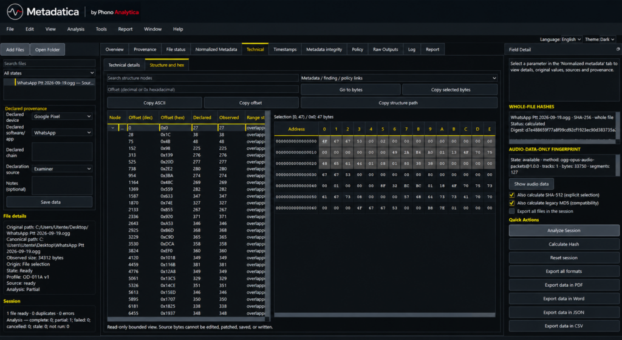Click the Export all formats button
Viewport: 622px width, 340px height.
[564, 272]
